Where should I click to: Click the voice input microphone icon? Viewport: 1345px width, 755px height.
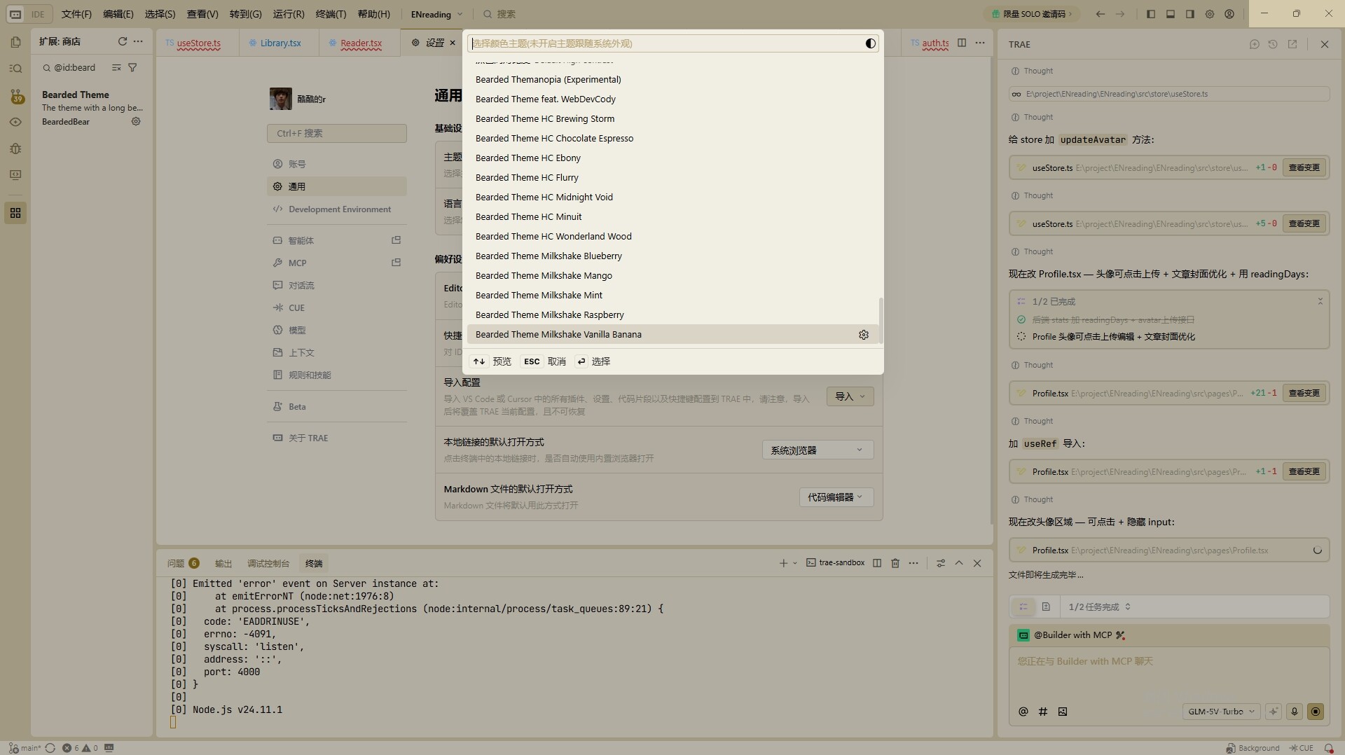(1295, 712)
